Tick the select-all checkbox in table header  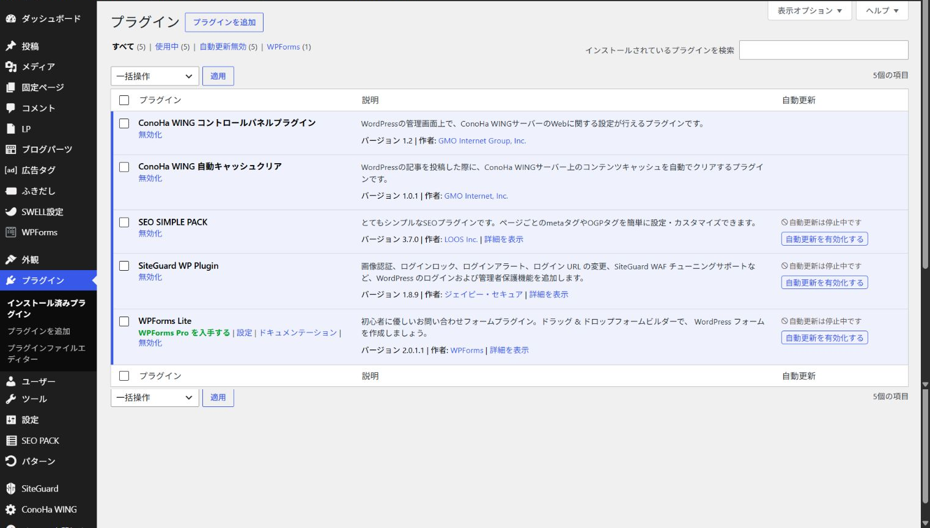click(124, 100)
